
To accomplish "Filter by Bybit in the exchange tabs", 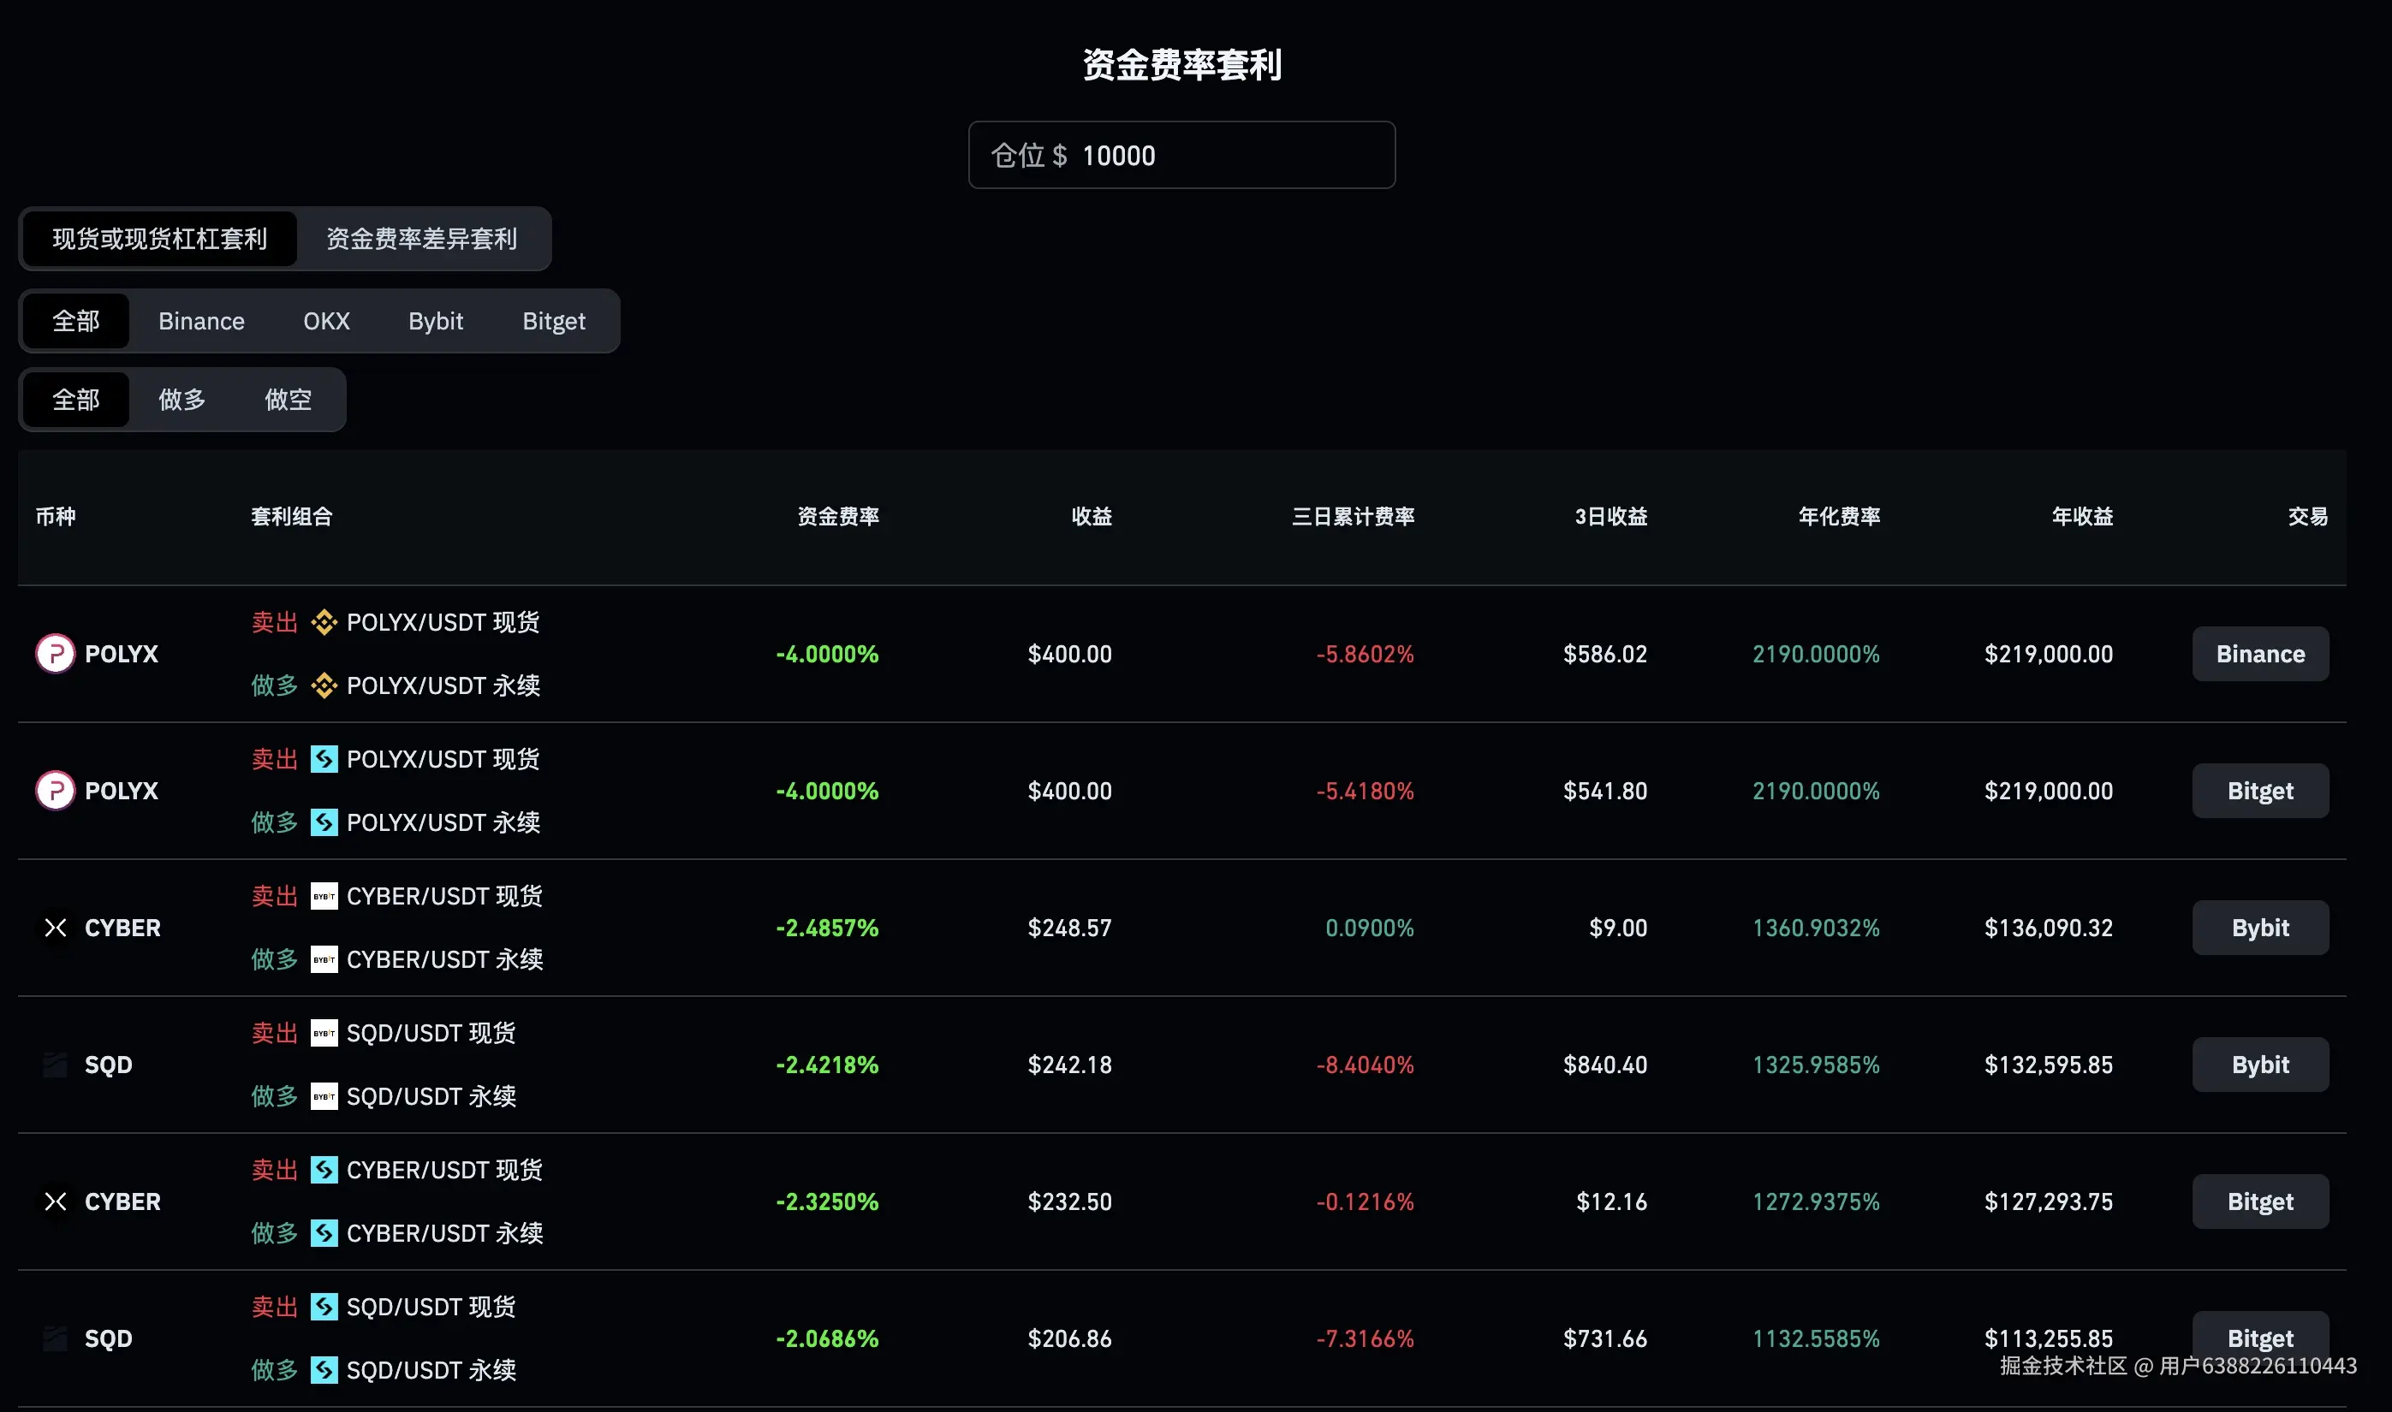I will (x=436, y=322).
